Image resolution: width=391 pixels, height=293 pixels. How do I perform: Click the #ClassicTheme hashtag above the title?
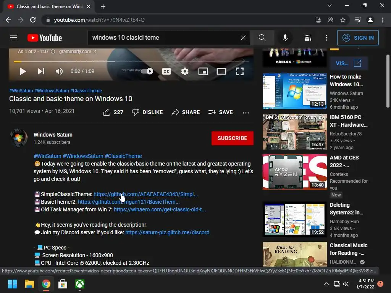86,91
